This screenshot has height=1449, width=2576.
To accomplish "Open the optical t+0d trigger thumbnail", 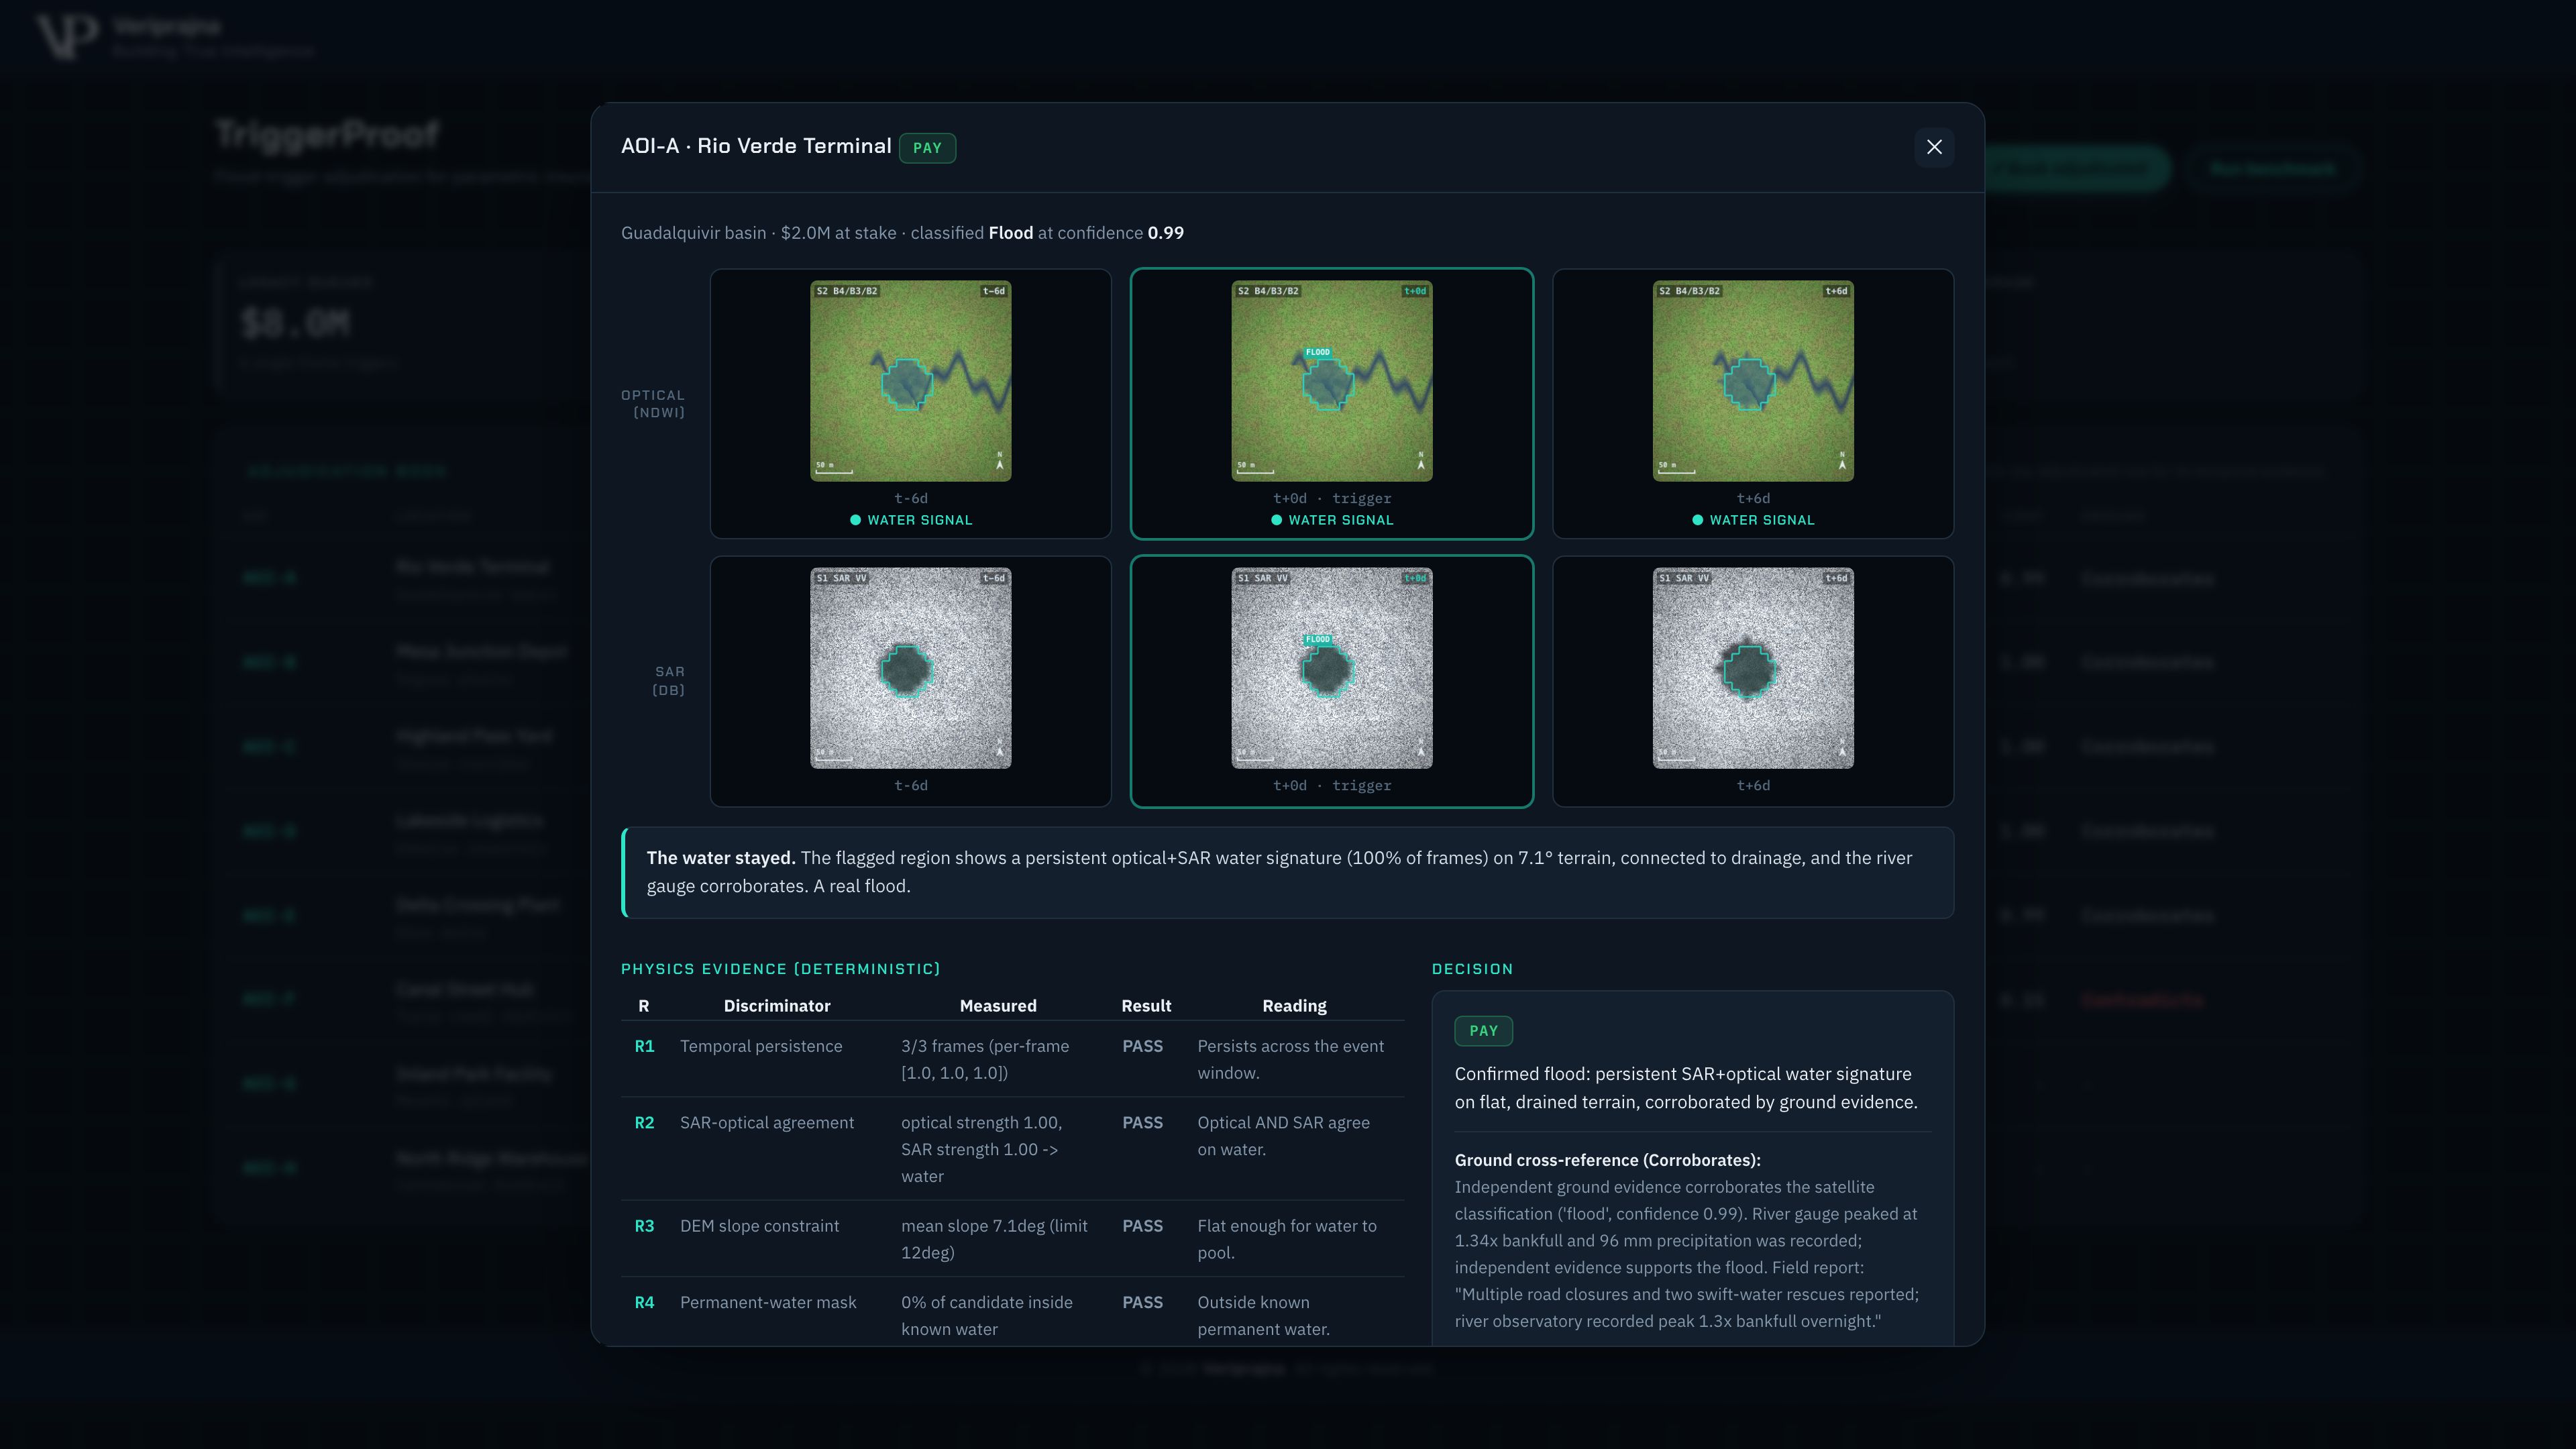I will [1331, 381].
